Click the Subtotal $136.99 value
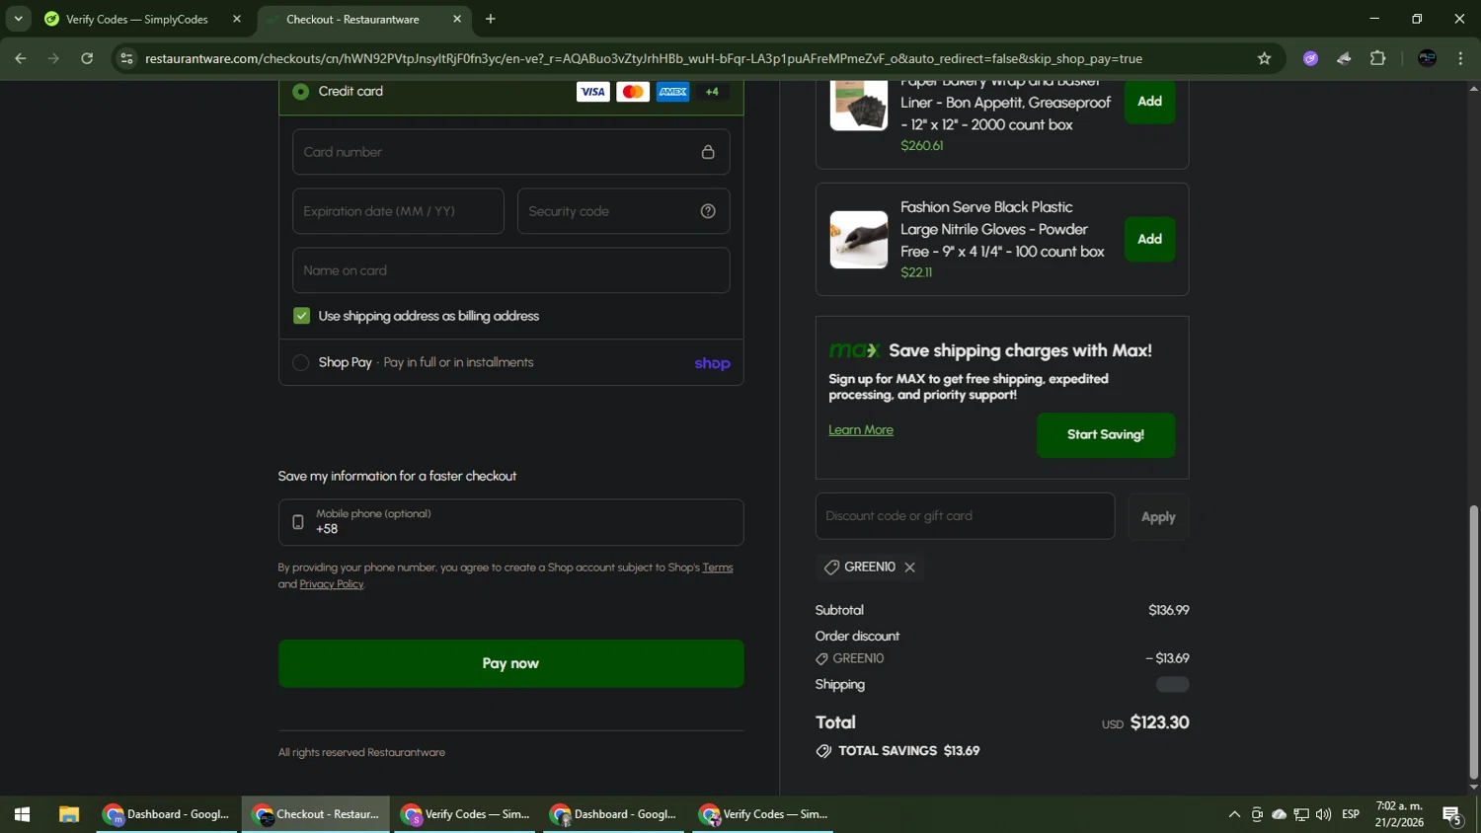This screenshot has width=1481, height=833. pos(1169,610)
